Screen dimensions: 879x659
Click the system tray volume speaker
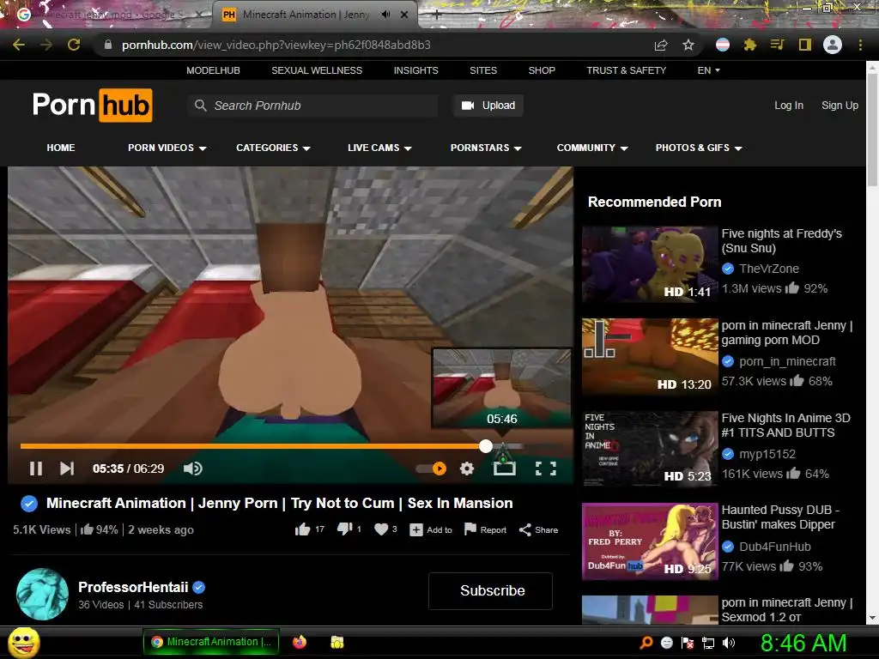pos(729,643)
